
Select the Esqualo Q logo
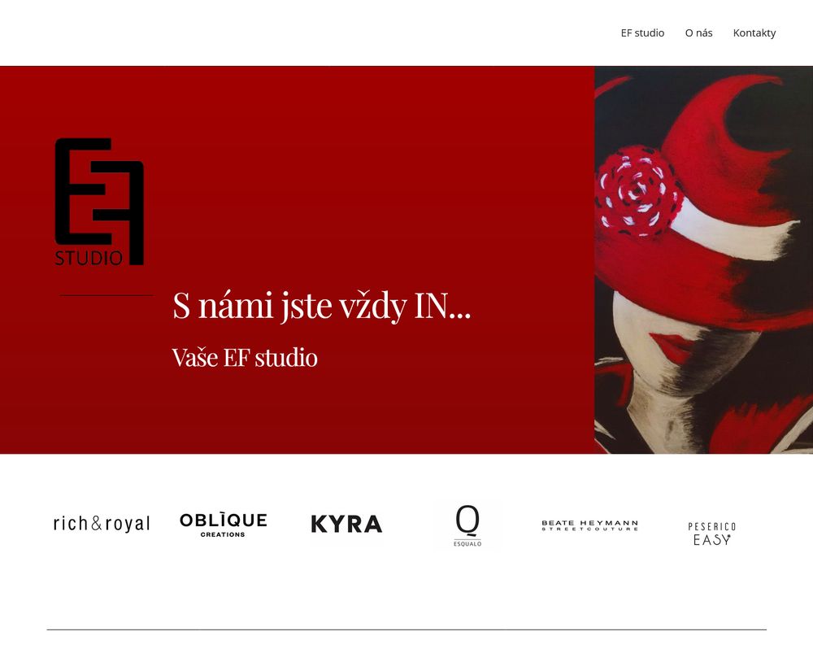(x=467, y=525)
